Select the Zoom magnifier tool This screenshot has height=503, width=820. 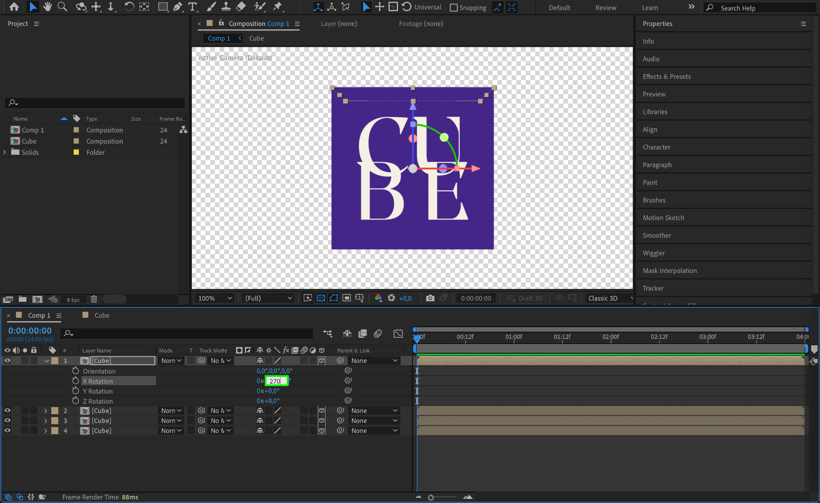coord(62,7)
